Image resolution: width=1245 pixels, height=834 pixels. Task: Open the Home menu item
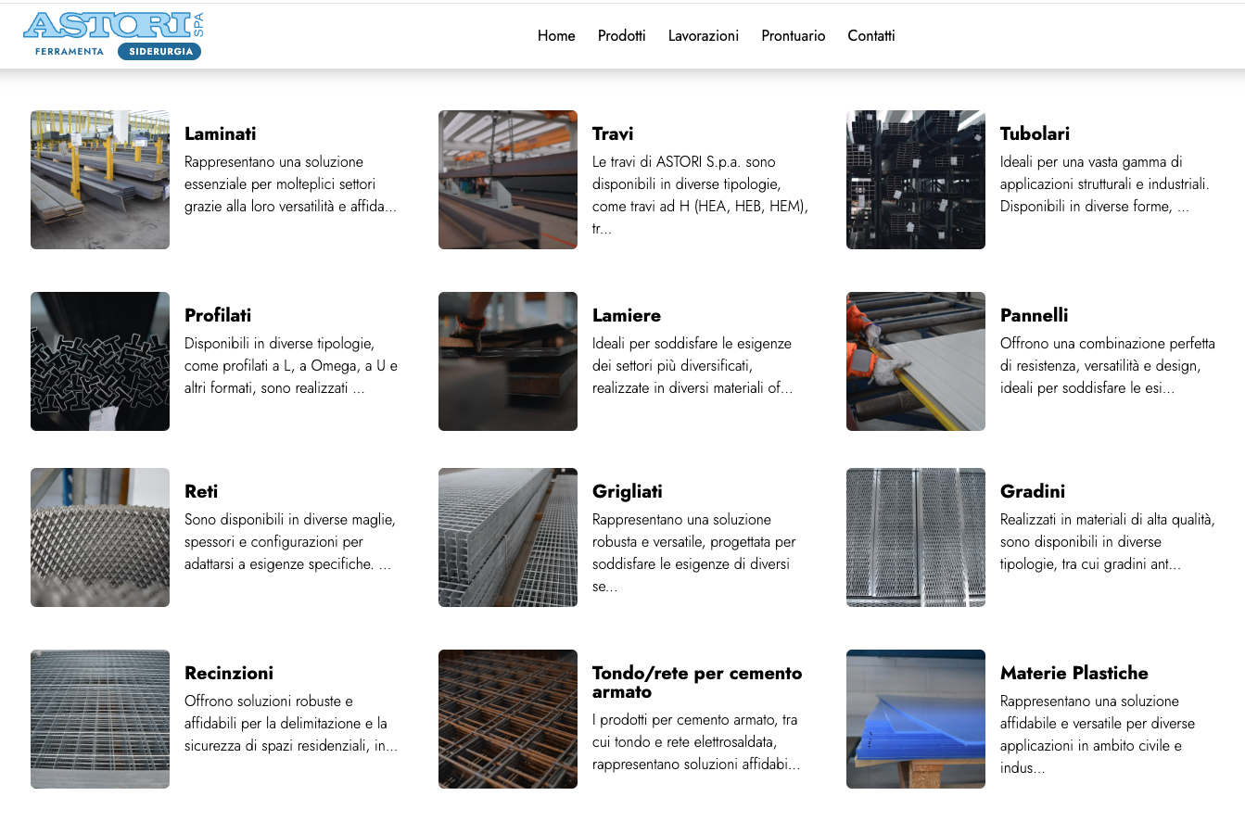click(x=556, y=36)
